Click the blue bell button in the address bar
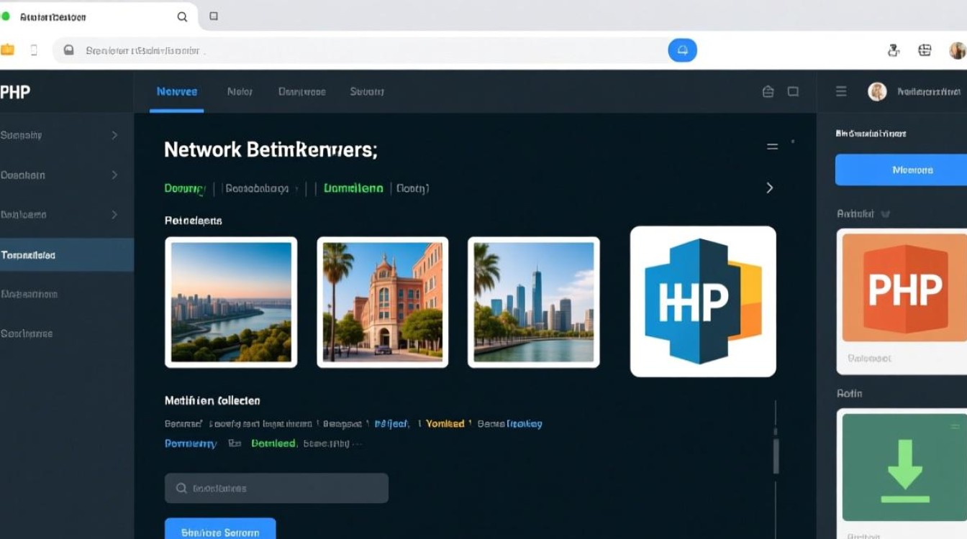 click(682, 50)
